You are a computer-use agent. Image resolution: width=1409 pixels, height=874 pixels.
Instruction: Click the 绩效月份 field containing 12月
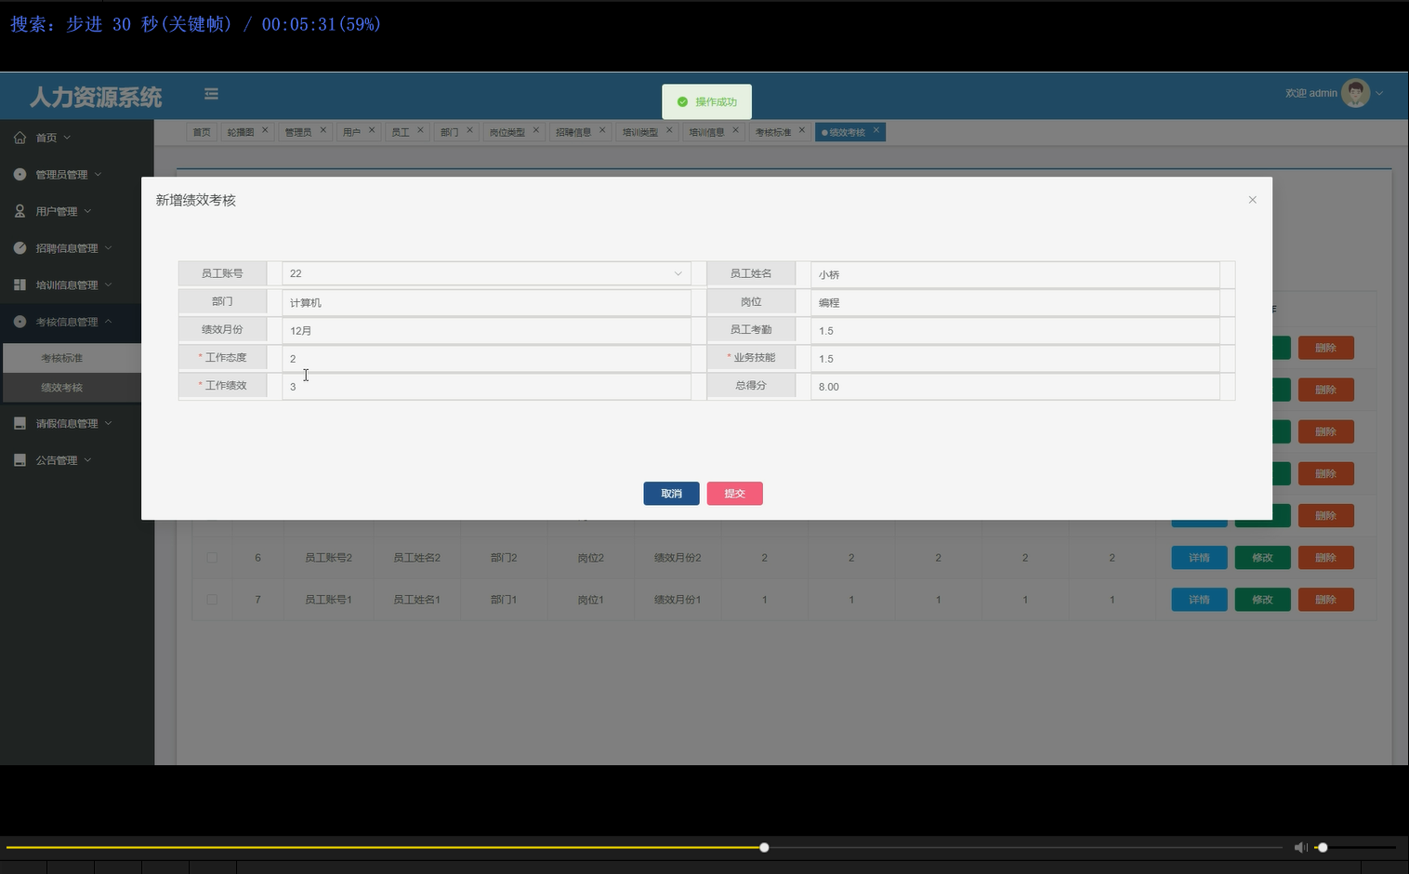[x=486, y=330]
